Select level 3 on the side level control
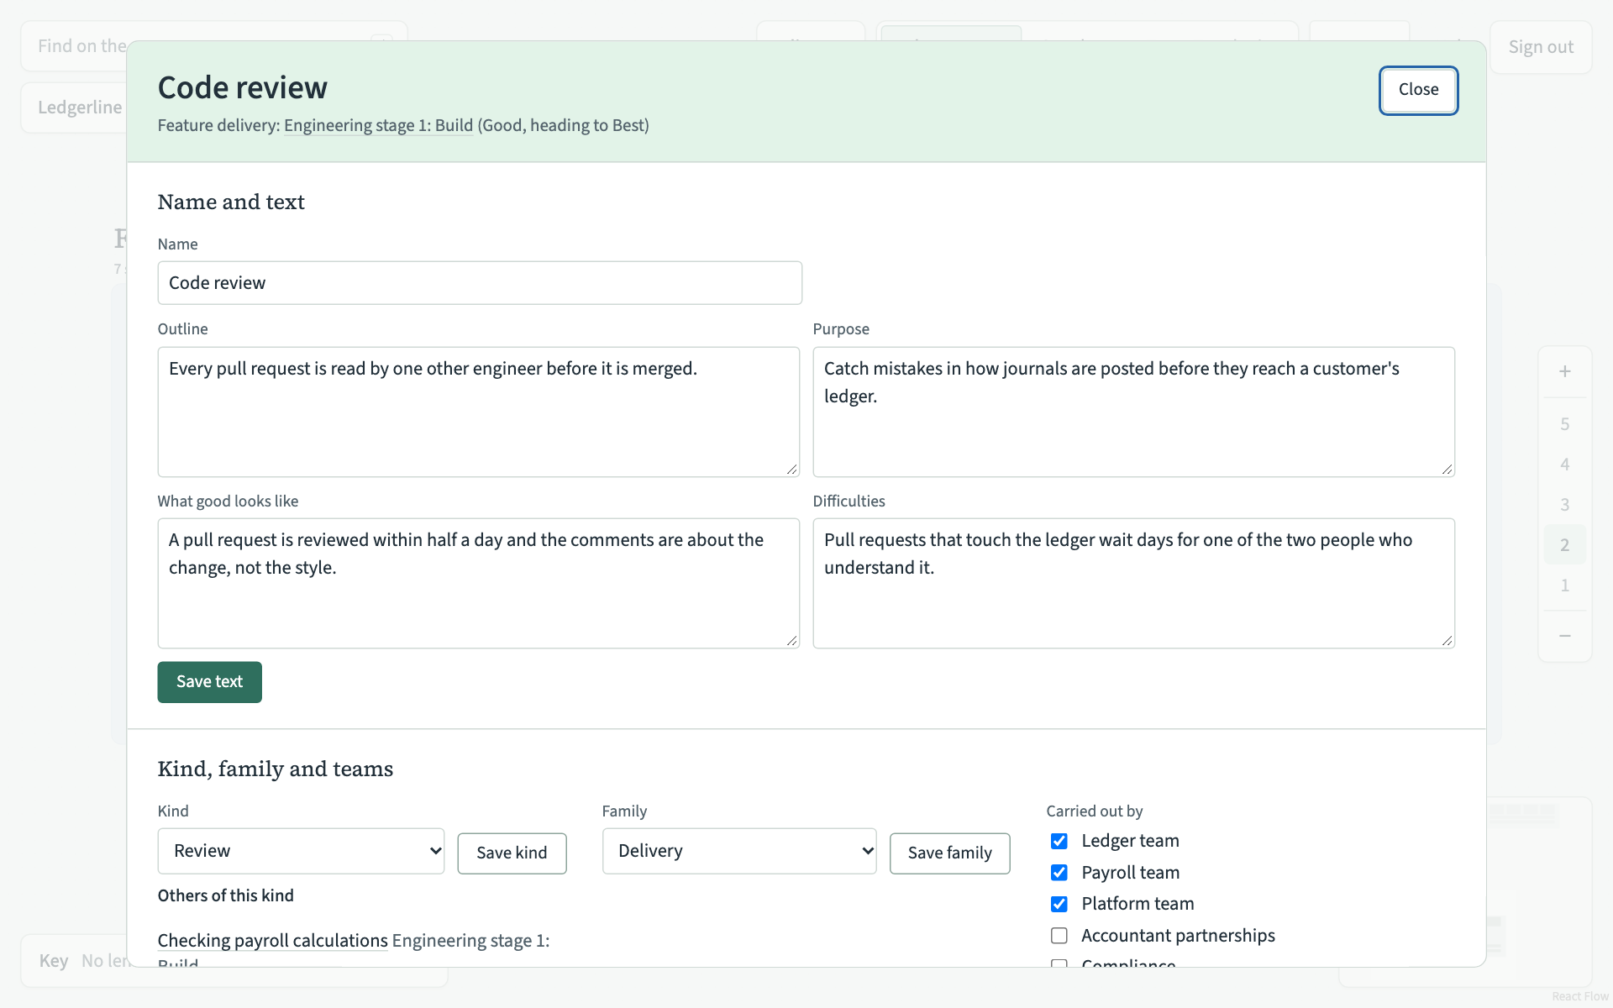This screenshot has width=1613, height=1008. pos(1564,505)
